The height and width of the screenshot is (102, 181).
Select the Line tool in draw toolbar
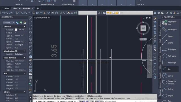(x=30, y=19)
